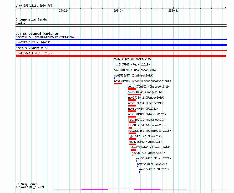
Task: Click nsv6104430 (Wu2021) label
Action: tap(143, 109)
